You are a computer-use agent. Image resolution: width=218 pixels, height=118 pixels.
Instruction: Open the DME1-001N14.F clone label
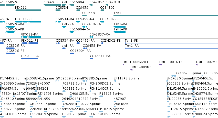click(x=172, y=62)
